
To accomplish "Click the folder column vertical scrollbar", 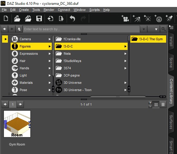I will coord(129,38).
